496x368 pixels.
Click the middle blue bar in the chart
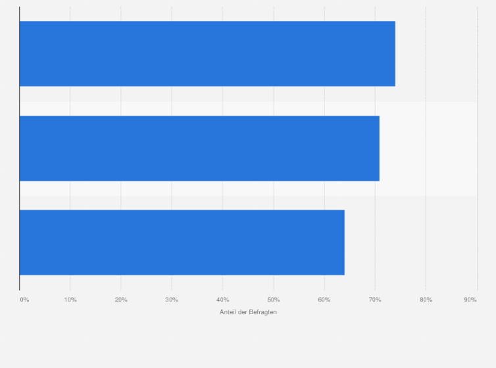point(199,149)
